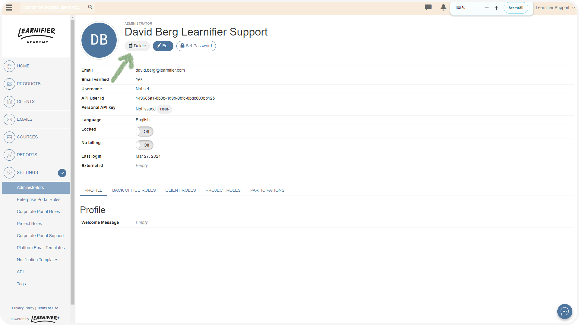Open the EMAILS menu item
The height and width of the screenshot is (325, 579).
(24, 119)
